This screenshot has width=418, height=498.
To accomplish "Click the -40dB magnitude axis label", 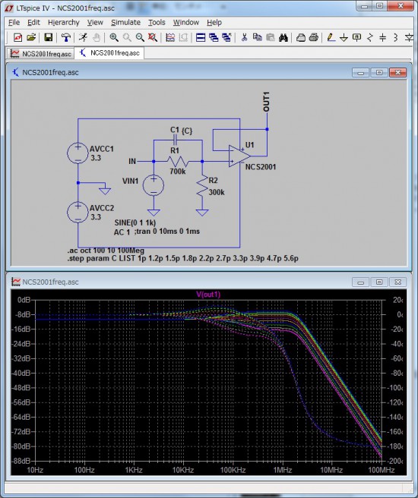I will coord(21,373).
